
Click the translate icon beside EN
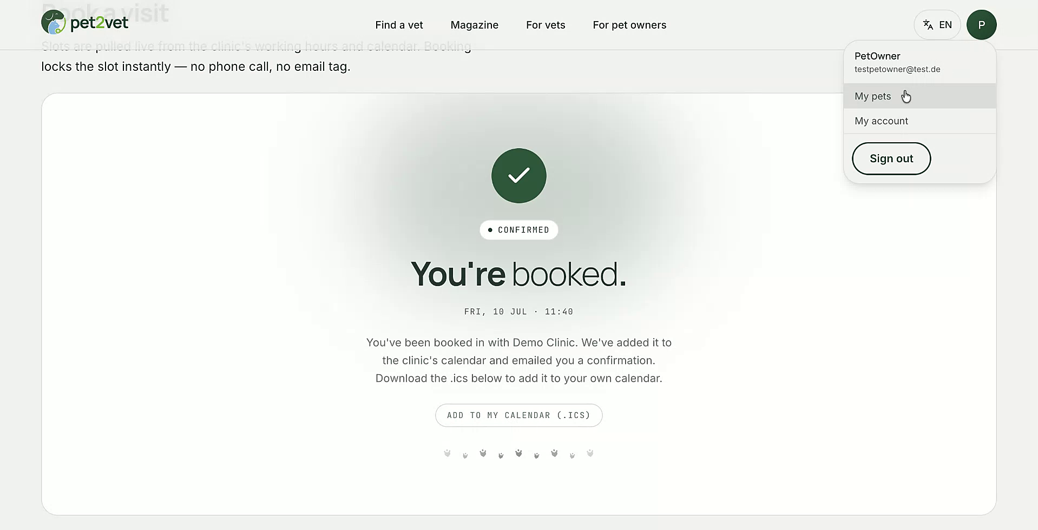(x=928, y=25)
